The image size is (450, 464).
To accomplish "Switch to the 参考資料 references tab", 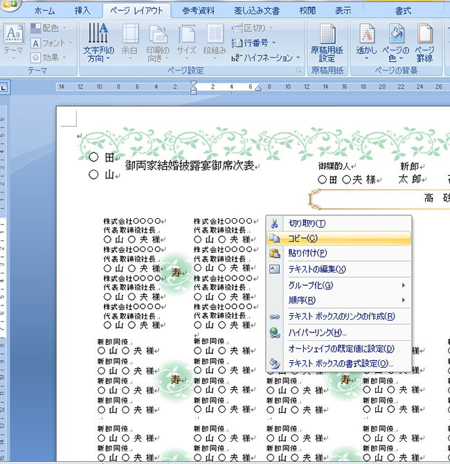I will coord(199,10).
